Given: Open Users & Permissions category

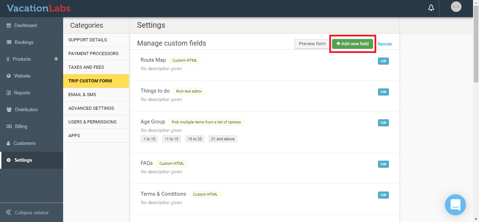Looking at the screenshot, I should pyautogui.click(x=92, y=122).
